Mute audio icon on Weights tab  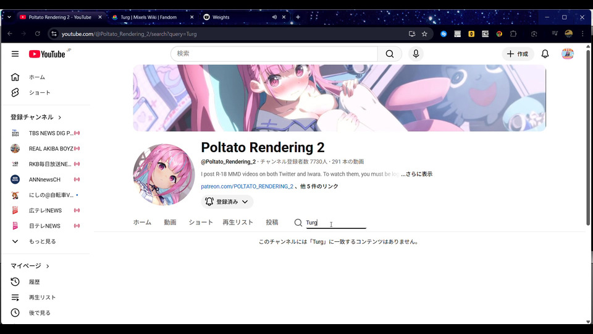(274, 17)
